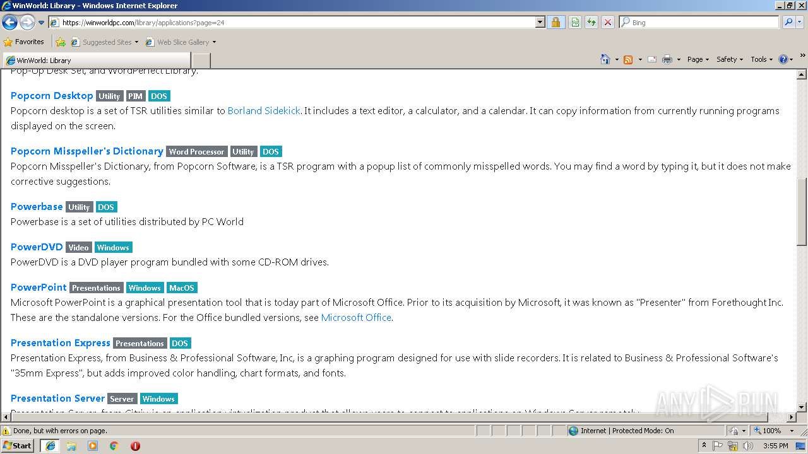This screenshot has width=808, height=454.
Task: Show hidden tray icons arrow
Action: point(704,446)
